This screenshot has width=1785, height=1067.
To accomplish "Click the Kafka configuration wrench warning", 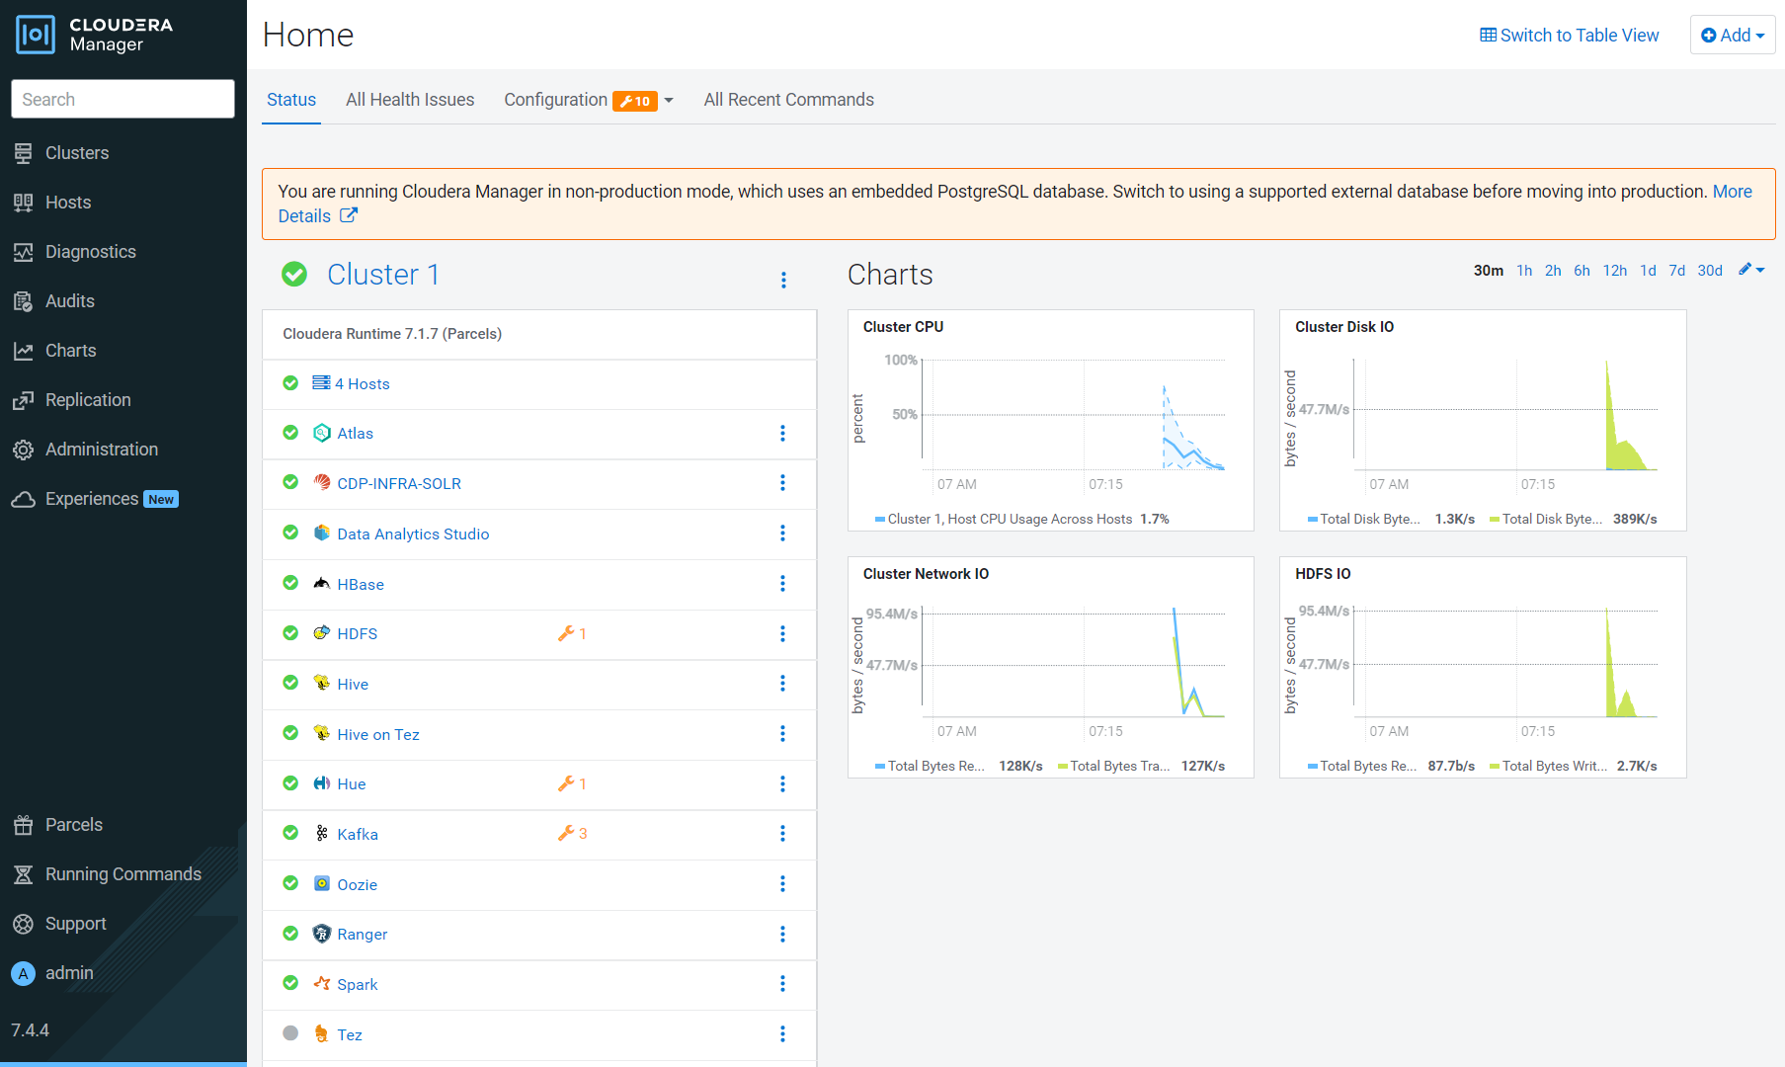I will tap(572, 833).
